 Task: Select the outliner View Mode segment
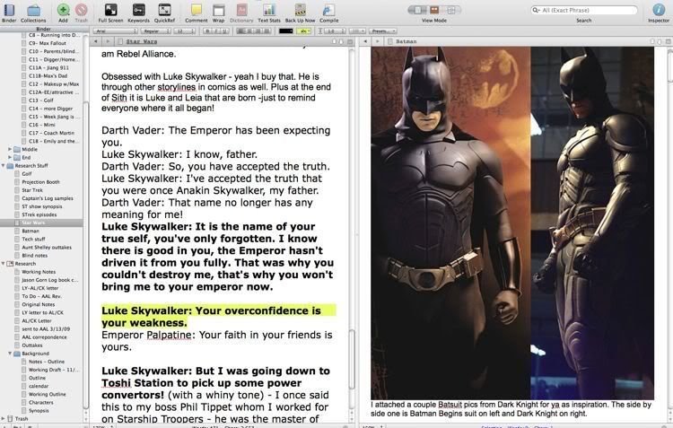coord(451,10)
